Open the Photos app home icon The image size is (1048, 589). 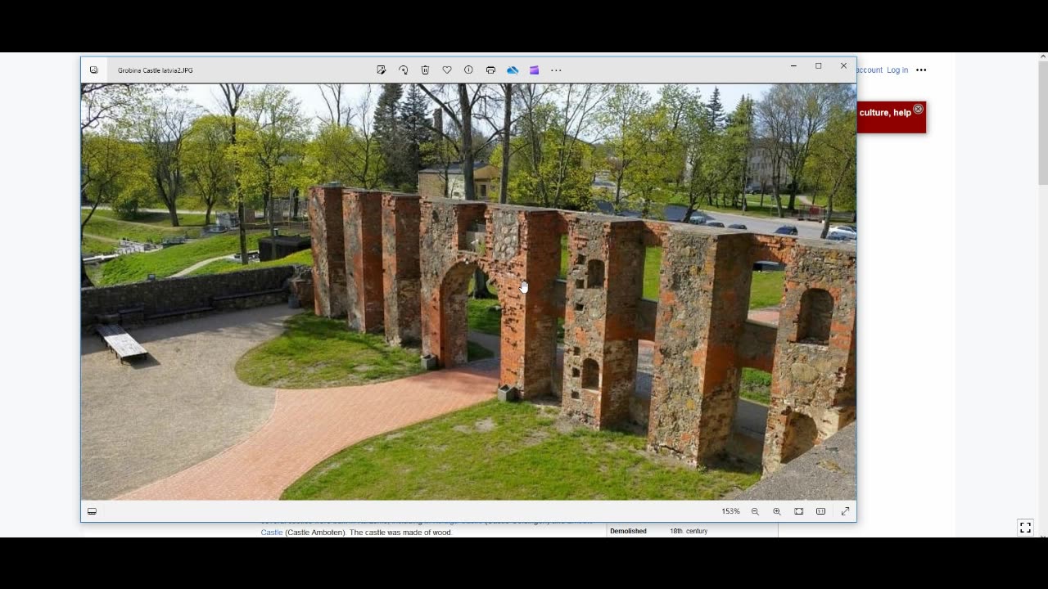(94, 70)
